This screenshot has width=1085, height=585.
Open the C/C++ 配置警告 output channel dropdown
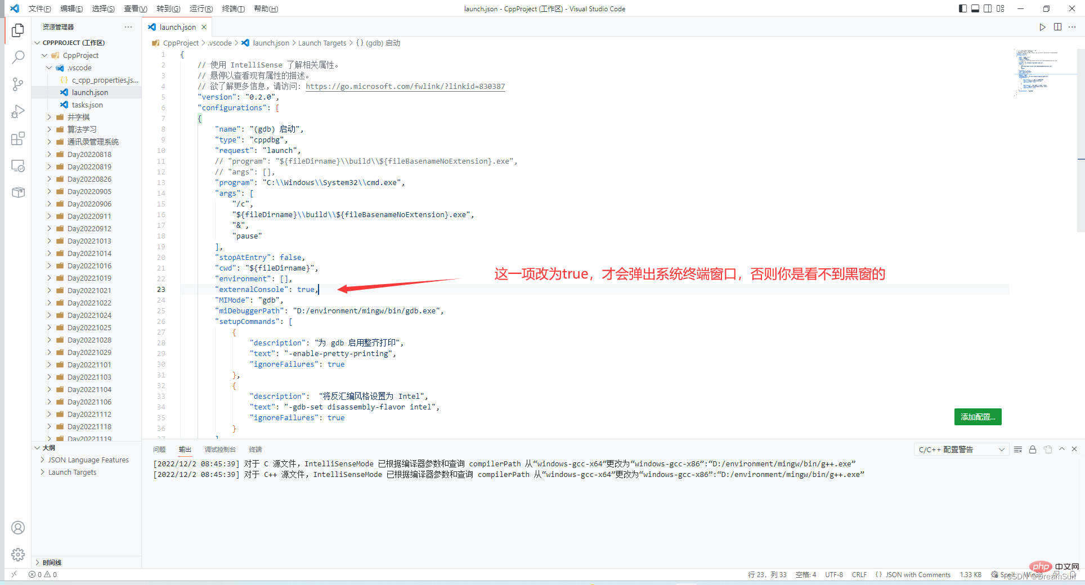pyautogui.click(x=961, y=449)
